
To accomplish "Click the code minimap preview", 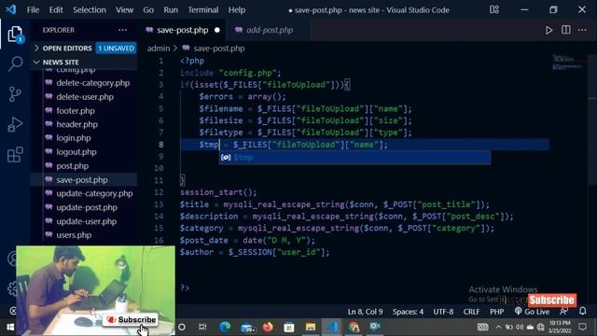I will coord(568,63).
